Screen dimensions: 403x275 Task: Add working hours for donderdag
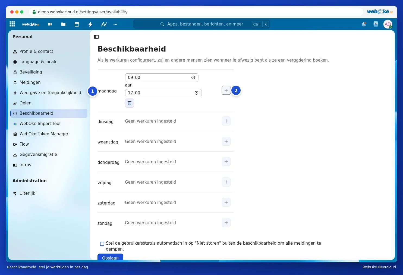pyautogui.click(x=226, y=162)
